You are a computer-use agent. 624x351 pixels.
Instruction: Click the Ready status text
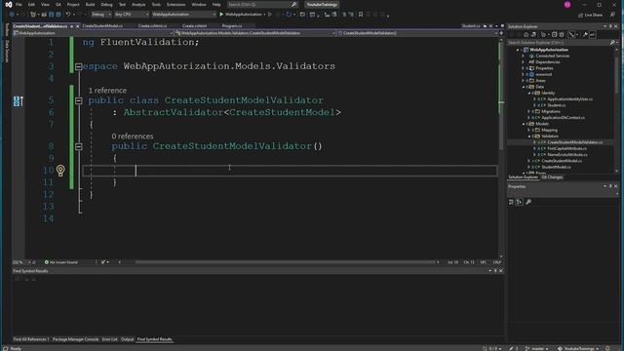point(16,349)
